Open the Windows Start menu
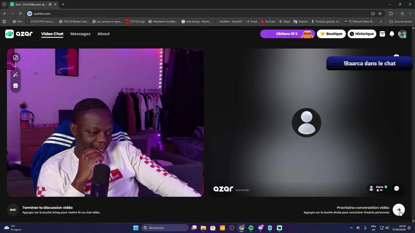 pos(136,228)
